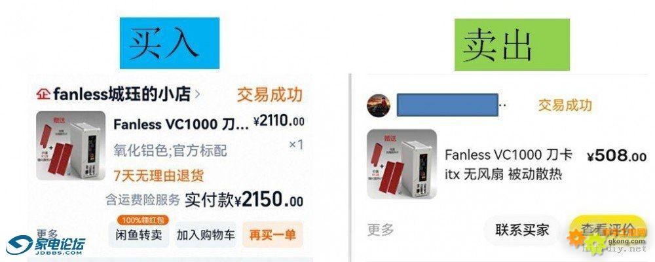655x262 pixels.
Task: Click the blue 买入 label
Action: (170, 43)
